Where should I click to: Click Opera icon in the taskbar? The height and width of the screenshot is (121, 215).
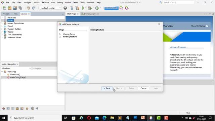89,118
